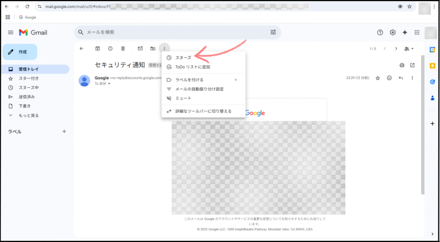The image size is (440, 242).
Task: Reload the browser page
Action: 27,6
